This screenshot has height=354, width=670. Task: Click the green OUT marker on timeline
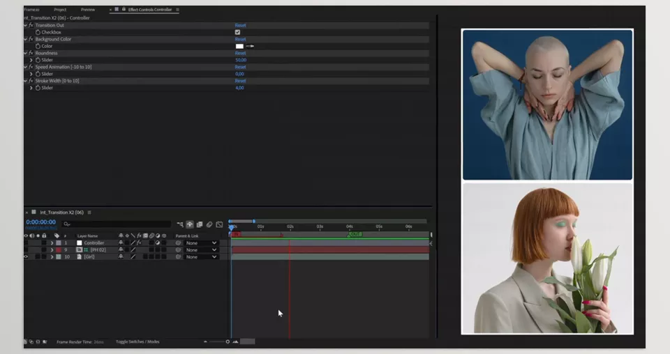tap(355, 234)
